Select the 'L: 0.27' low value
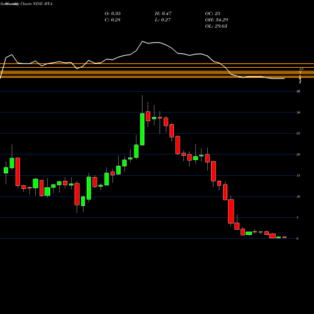314x314 pixels. coord(163,20)
